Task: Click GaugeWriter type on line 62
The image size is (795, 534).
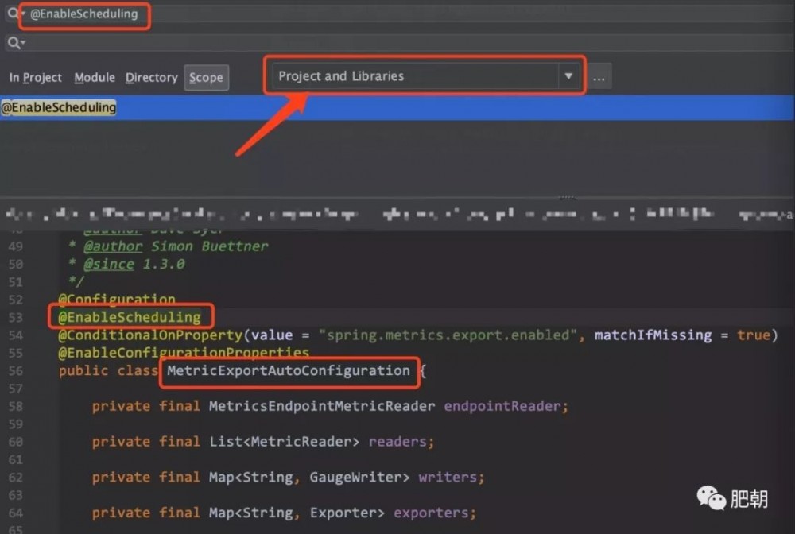Action: click(x=355, y=478)
